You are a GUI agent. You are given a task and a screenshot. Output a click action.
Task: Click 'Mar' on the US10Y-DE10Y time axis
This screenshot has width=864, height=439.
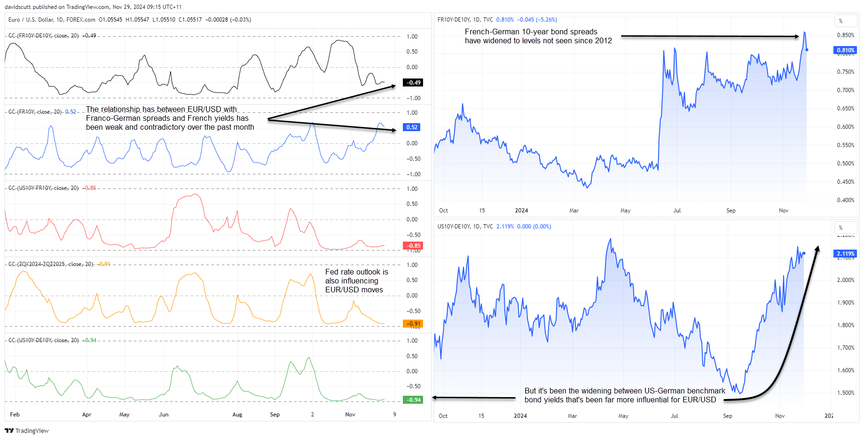point(573,416)
